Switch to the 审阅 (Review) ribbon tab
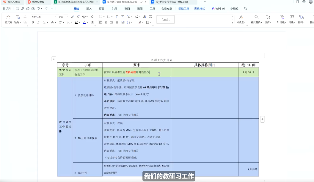Screen dimensions: 314x182 [x=127, y=9]
